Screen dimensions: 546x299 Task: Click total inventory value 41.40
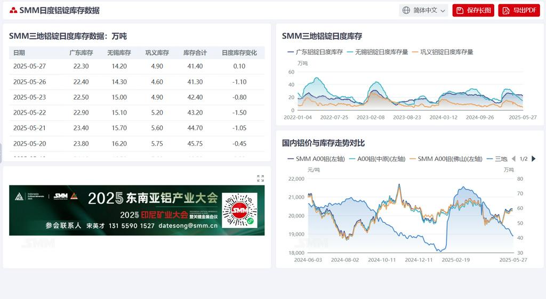[195, 66]
